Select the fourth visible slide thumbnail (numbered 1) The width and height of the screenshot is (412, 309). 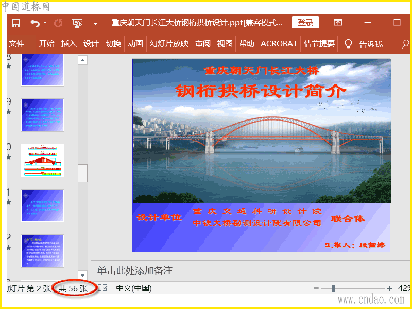tap(43, 205)
